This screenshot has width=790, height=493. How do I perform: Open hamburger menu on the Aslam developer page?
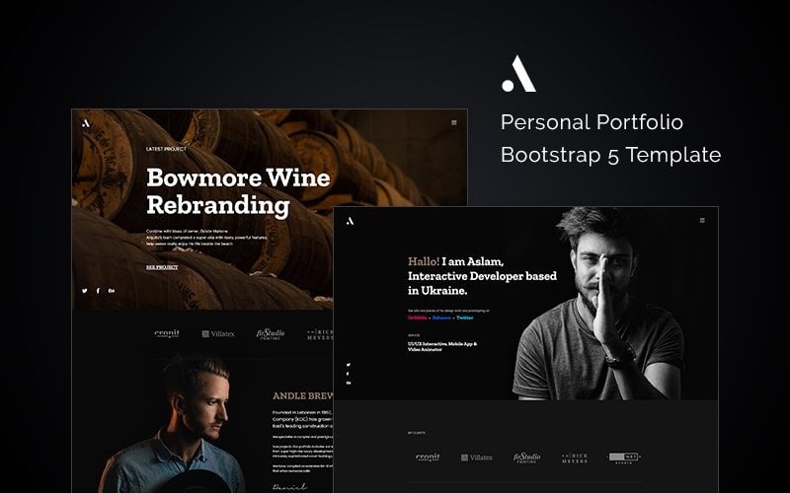pos(702,220)
